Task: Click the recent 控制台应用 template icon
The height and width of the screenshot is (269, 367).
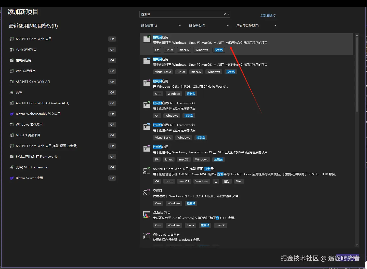Action: click(12, 60)
